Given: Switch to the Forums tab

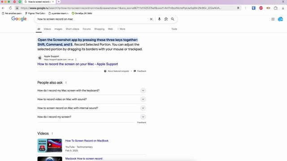Looking at the screenshot, I should tap(87, 29).
